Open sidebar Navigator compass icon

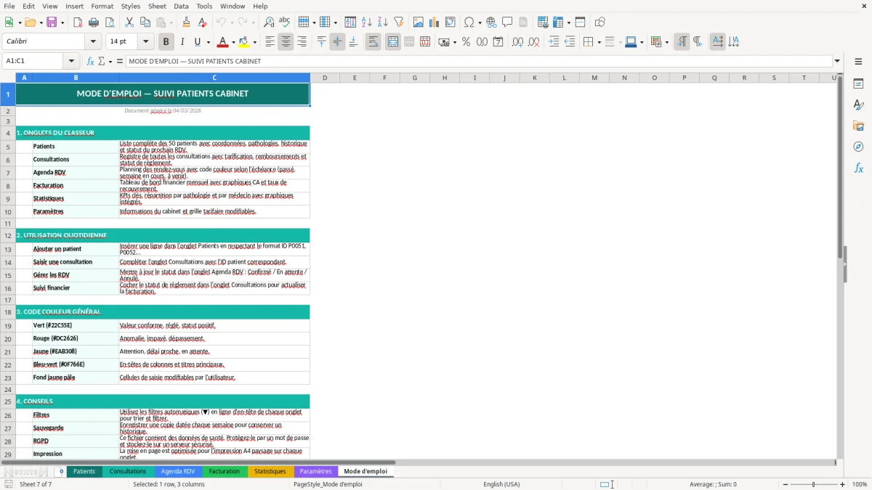(x=858, y=147)
